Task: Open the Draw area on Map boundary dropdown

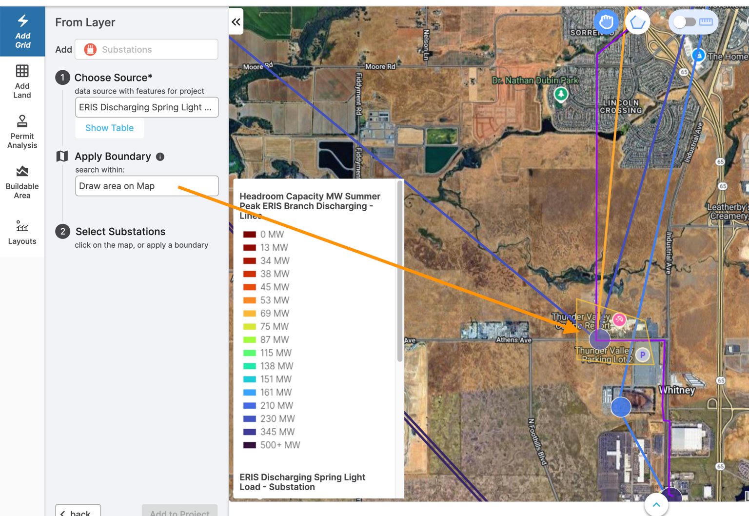Action: click(x=147, y=186)
